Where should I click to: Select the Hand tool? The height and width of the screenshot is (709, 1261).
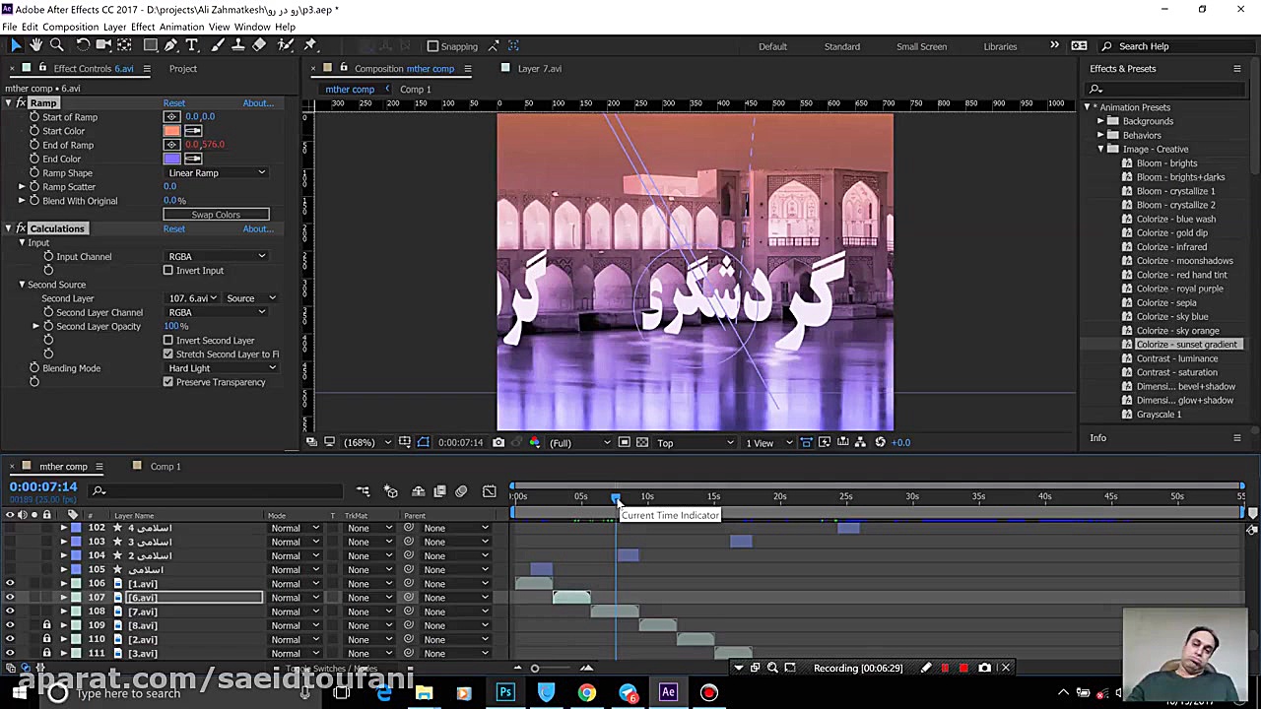click(x=36, y=45)
